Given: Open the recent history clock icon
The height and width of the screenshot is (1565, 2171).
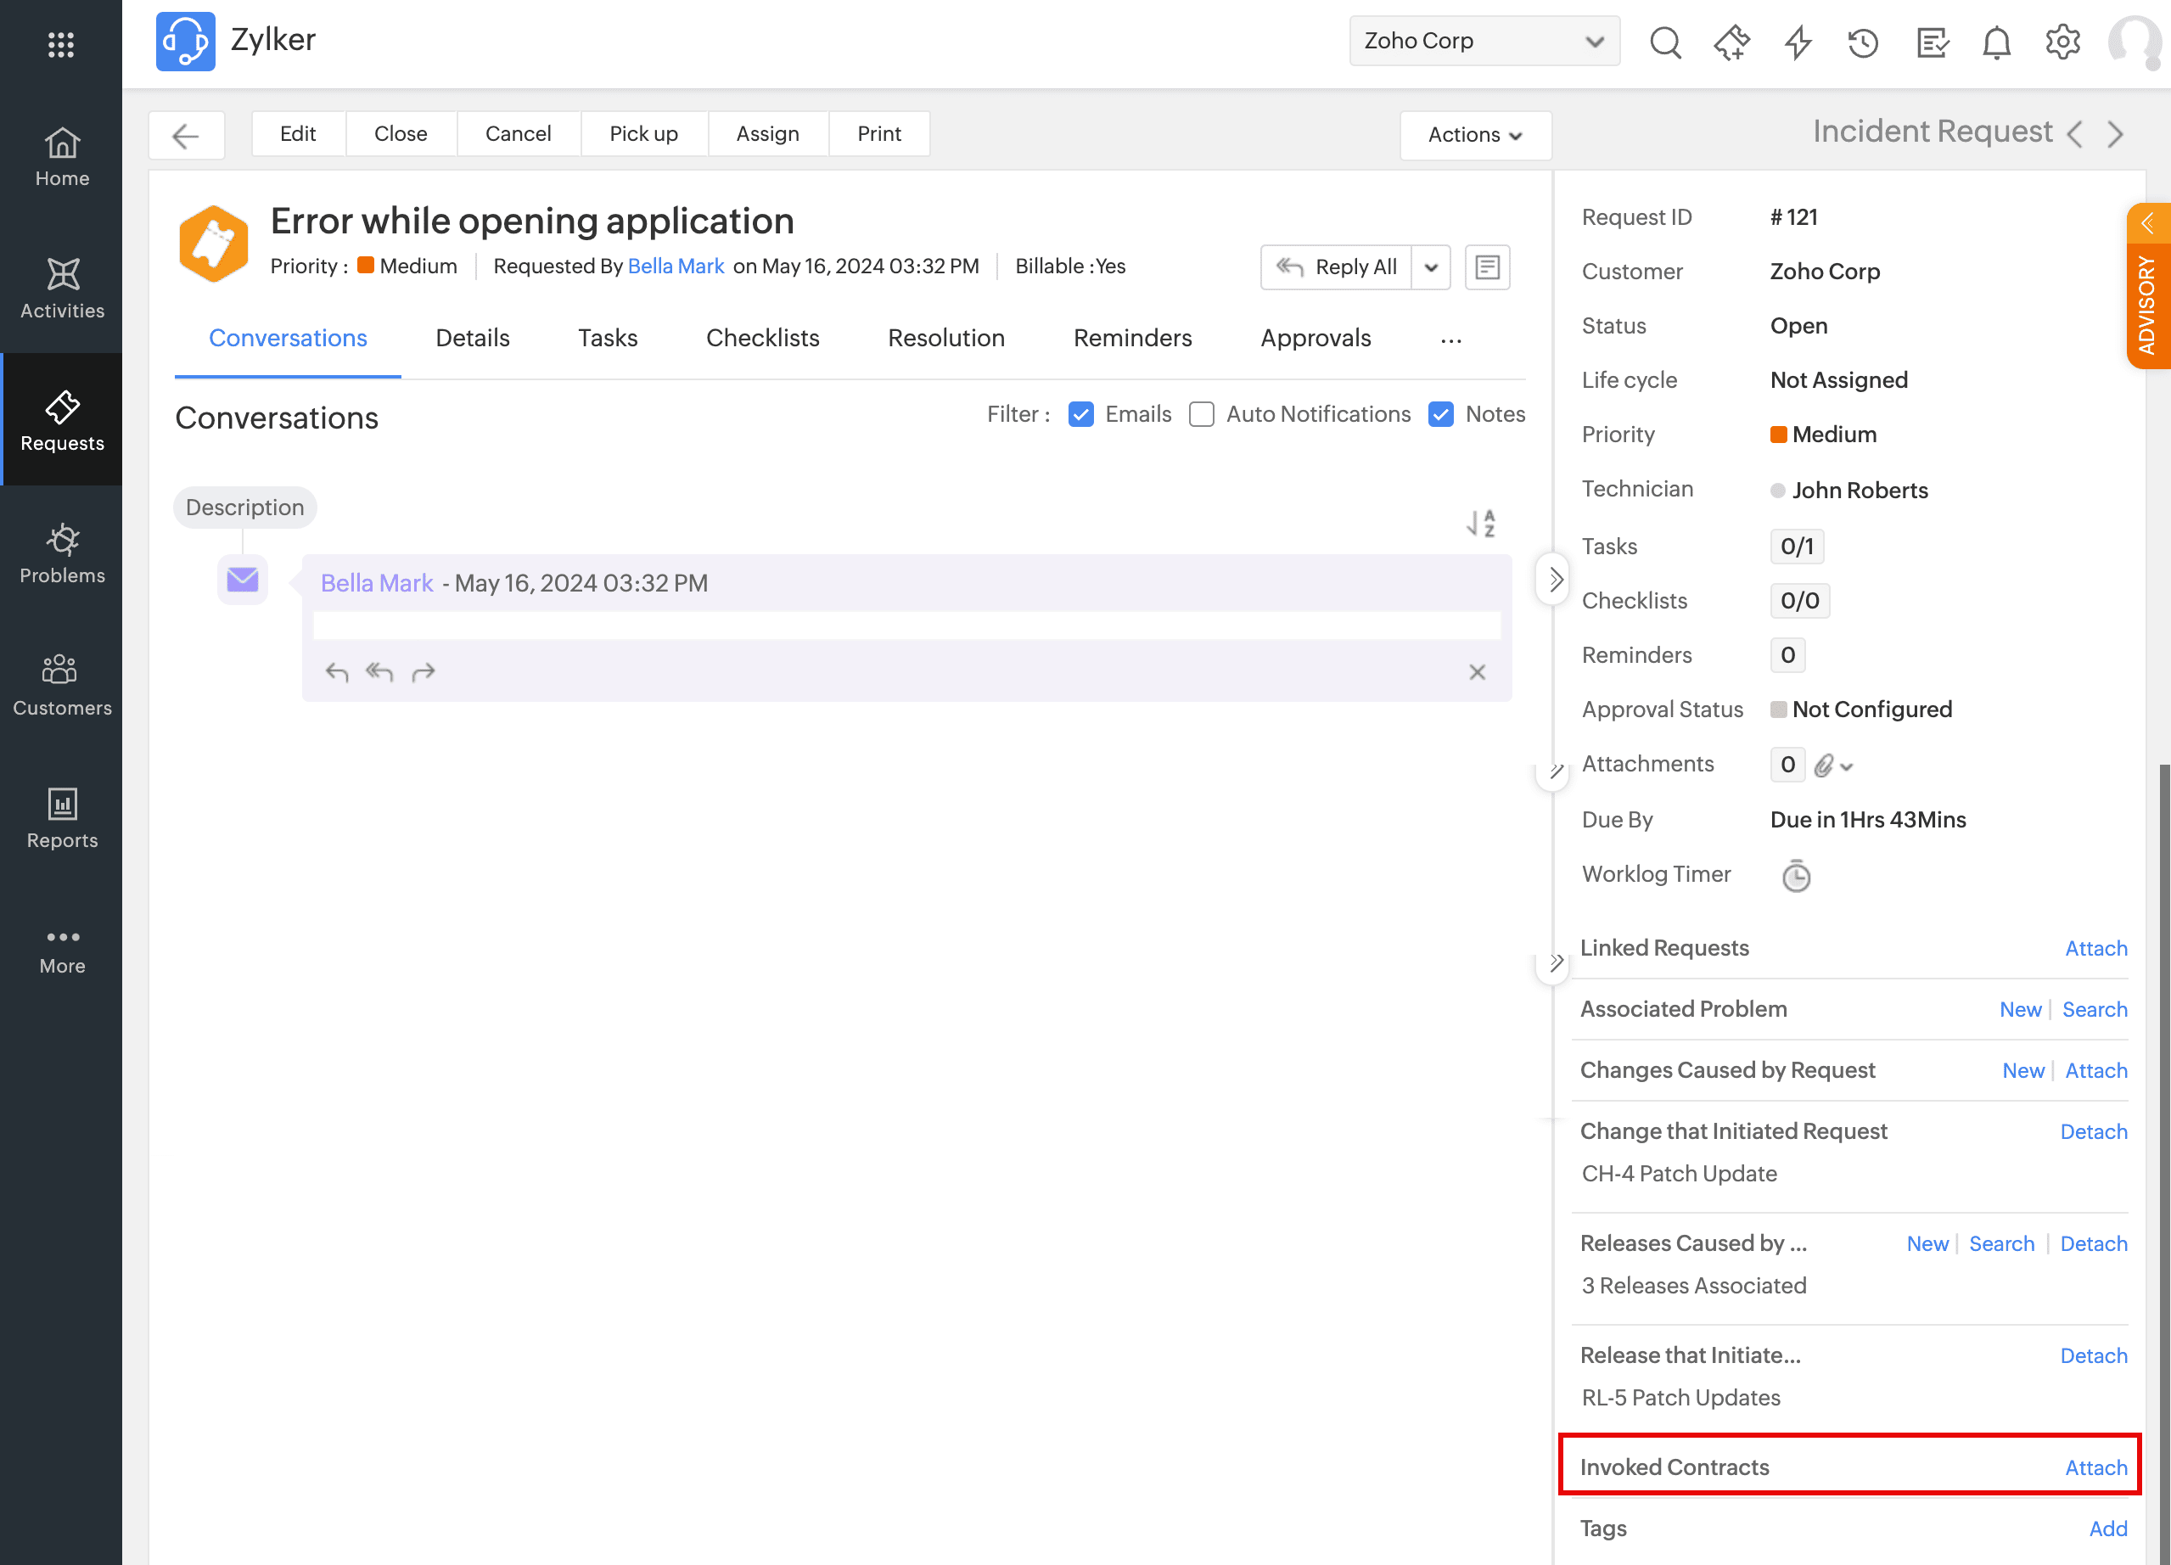Looking at the screenshot, I should click(1863, 42).
